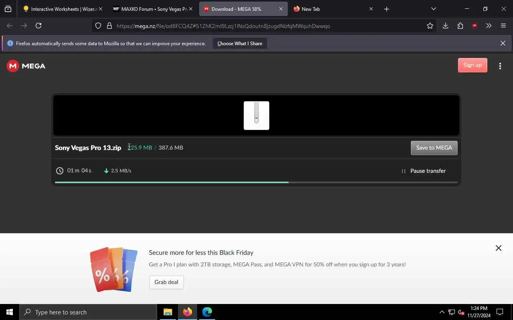Go forward one page
The width and height of the screenshot is (513, 320).
[24, 26]
